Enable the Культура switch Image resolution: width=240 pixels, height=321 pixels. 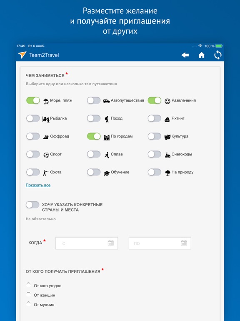pyautogui.click(x=155, y=136)
